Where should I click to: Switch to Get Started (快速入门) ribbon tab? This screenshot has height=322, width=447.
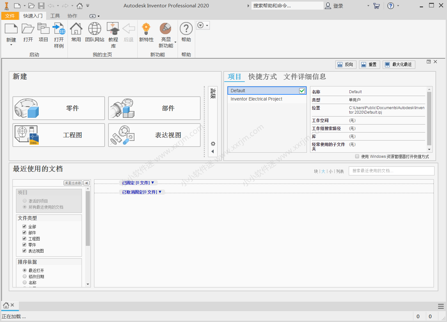click(33, 16)
